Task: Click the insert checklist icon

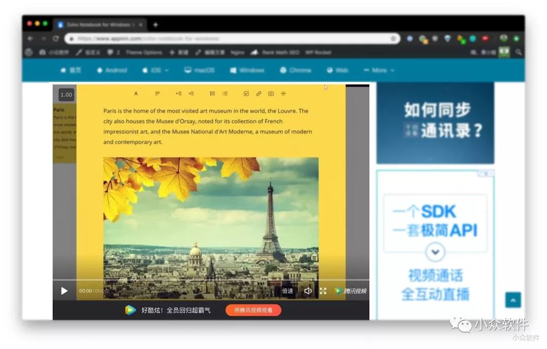Action: [x=246, y=93]
